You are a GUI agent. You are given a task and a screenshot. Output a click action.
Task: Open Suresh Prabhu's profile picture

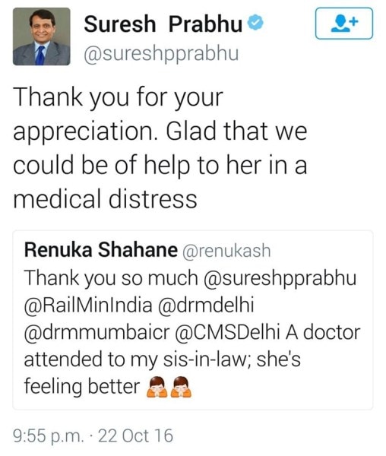[x=42, y=36]
